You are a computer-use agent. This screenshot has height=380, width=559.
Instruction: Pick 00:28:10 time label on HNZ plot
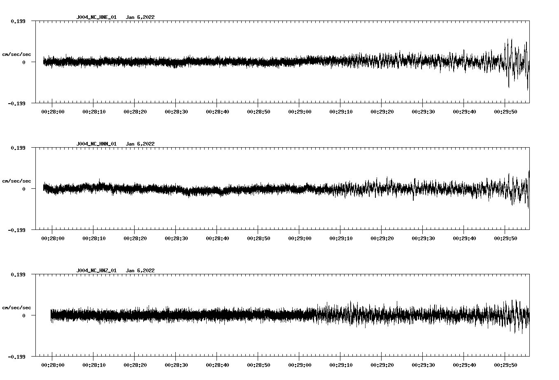coord(93,365)
